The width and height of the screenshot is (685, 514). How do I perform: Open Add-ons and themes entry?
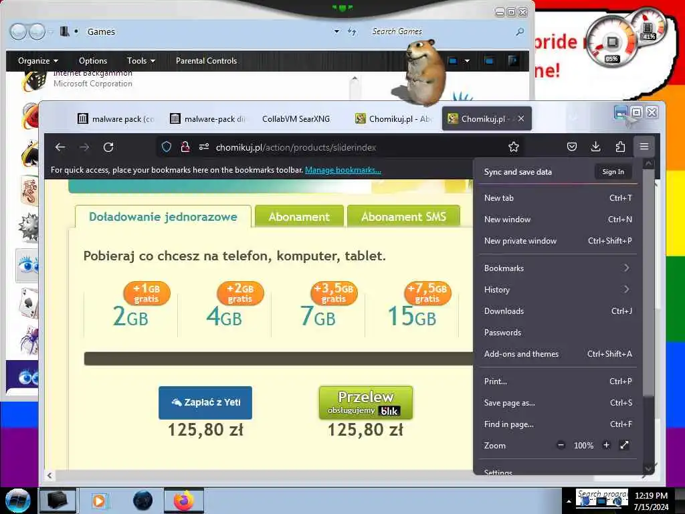(558, 353)
